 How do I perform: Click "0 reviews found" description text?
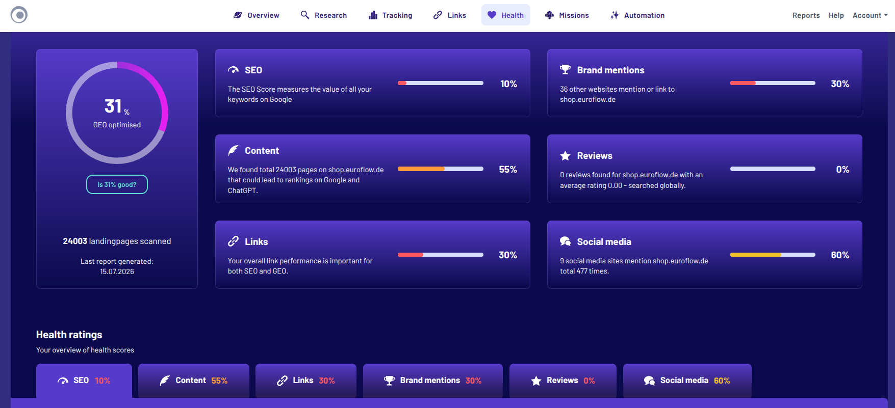point(631,180)
